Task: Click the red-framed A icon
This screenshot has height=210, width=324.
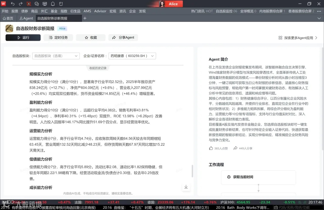Action: [29, 4]
